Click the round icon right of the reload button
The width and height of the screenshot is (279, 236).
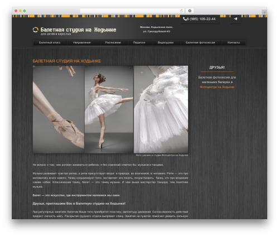(x=190, y=11)
